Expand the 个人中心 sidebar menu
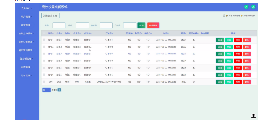 coord(26,8)
